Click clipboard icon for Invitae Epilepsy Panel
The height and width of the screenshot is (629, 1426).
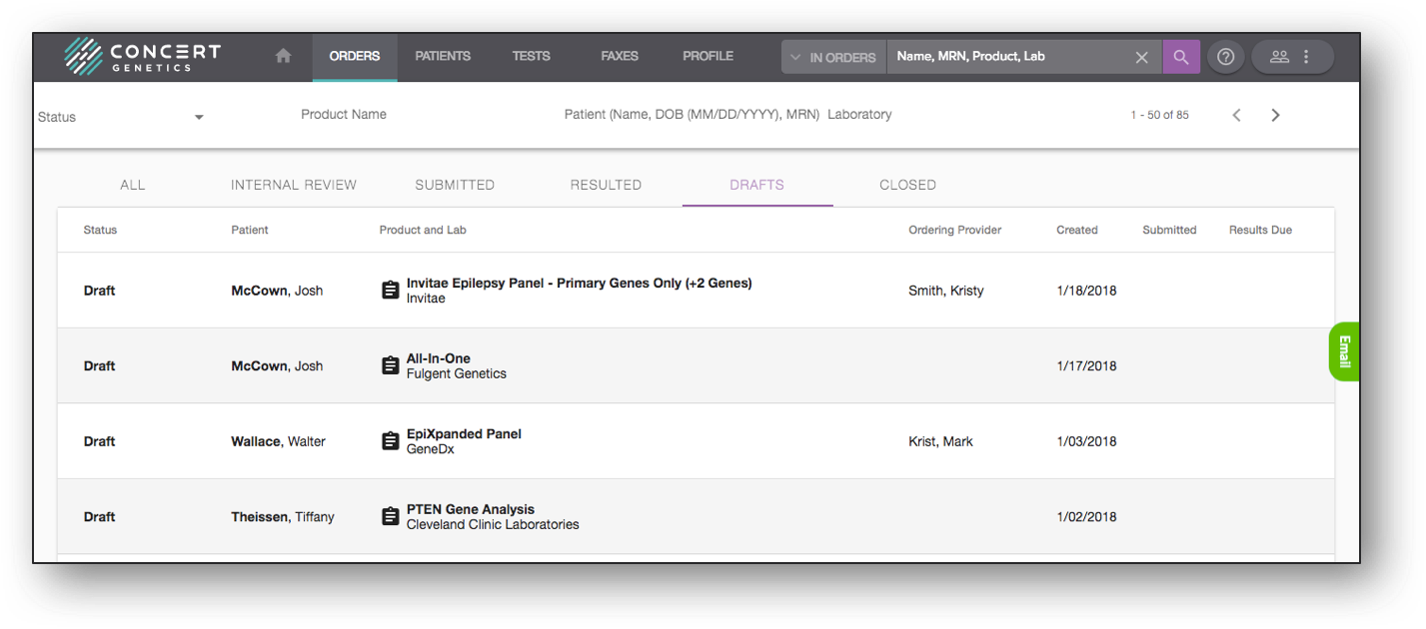(391, 291)
